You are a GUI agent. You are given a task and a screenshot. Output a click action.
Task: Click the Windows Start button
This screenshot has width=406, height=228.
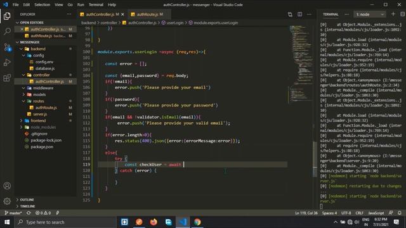coord(7,222)
